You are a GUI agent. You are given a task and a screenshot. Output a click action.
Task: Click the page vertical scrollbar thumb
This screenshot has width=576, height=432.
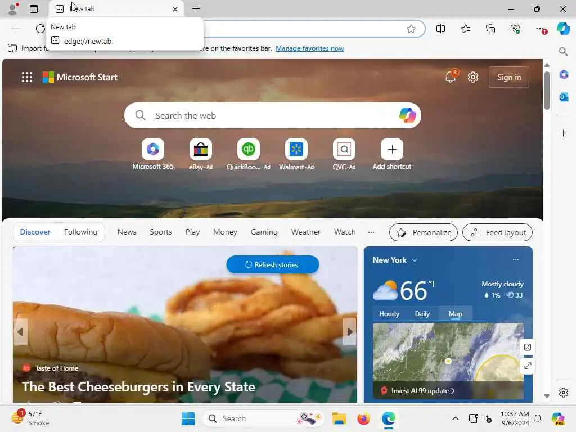(x=547, y=91)
